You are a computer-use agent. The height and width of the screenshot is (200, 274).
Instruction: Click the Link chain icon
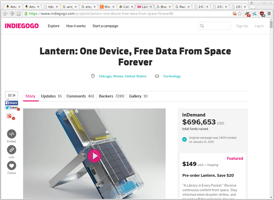tap(12, 150)
